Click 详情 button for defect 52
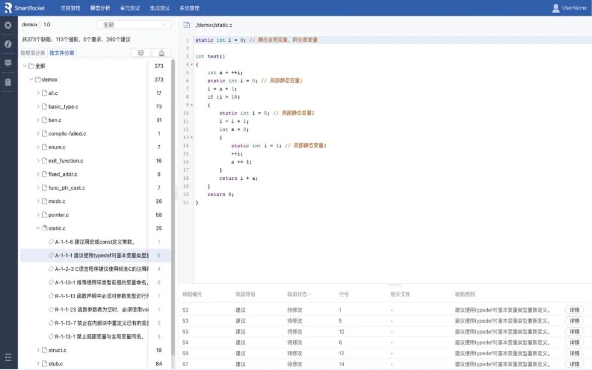Image resolution: width=592 pixels, height=370 pixels. pyautogui.click(x=574, y=310)
